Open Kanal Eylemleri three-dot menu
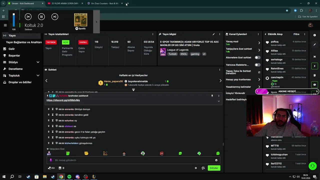Viewport: 320px width, 180px height. [x=258, y=34]
